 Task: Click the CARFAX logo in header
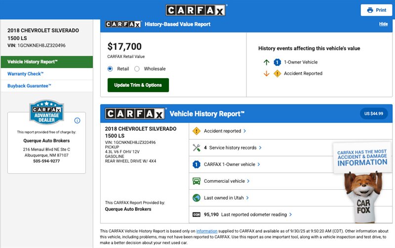(196, 10)
